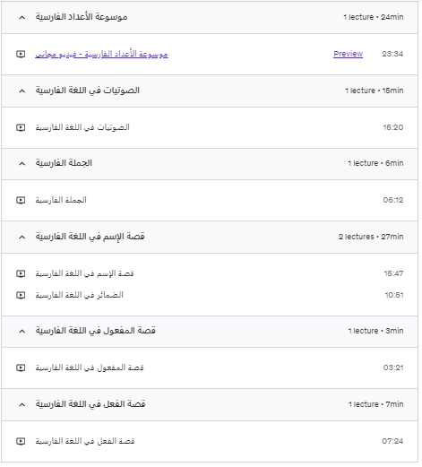Click the قصة الإسم في اللغة الفارسية section header
Image resolution: width=422 pixels, height=467 pixels.
tap(210, 237)
